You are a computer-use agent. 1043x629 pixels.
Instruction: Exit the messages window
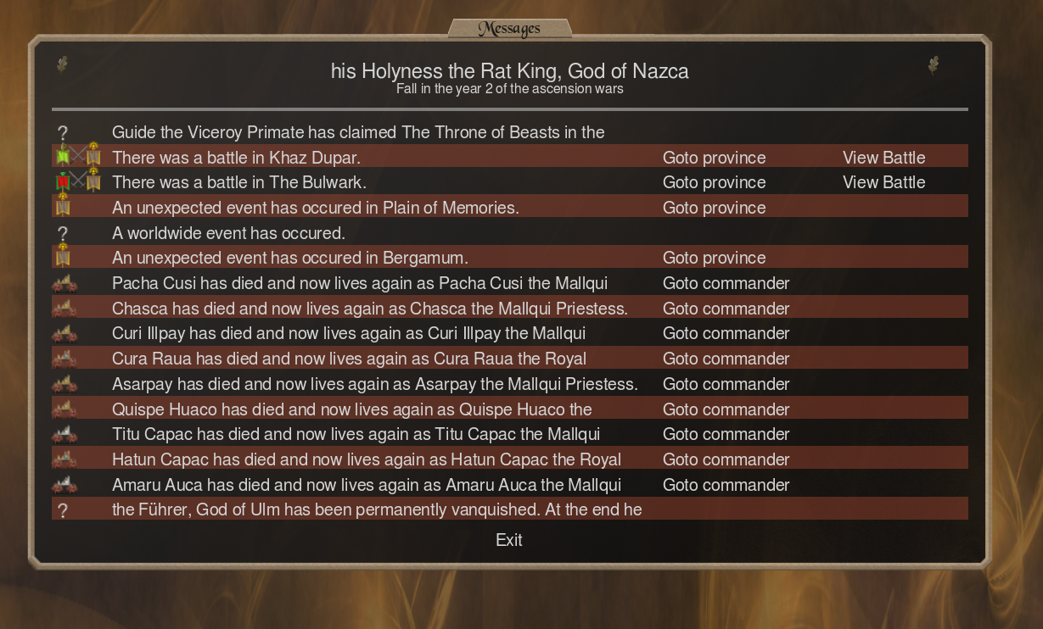tap(509, 540)
